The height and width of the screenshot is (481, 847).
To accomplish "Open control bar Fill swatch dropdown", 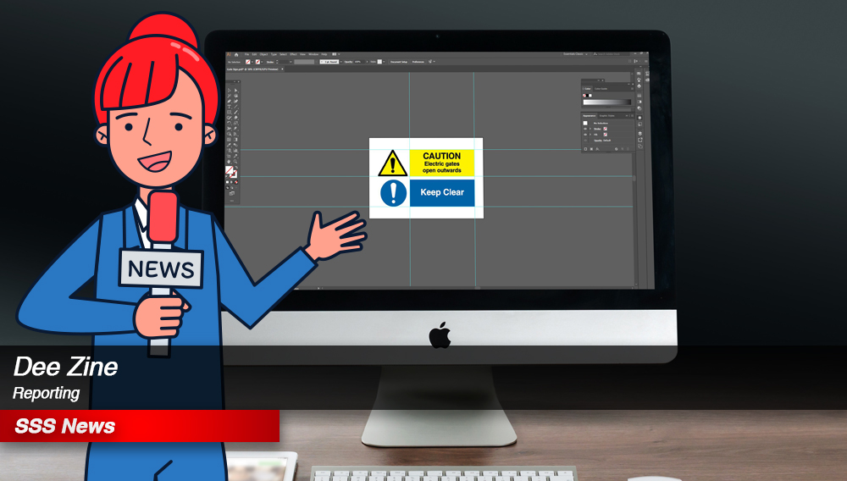I will tap(252, 62).
